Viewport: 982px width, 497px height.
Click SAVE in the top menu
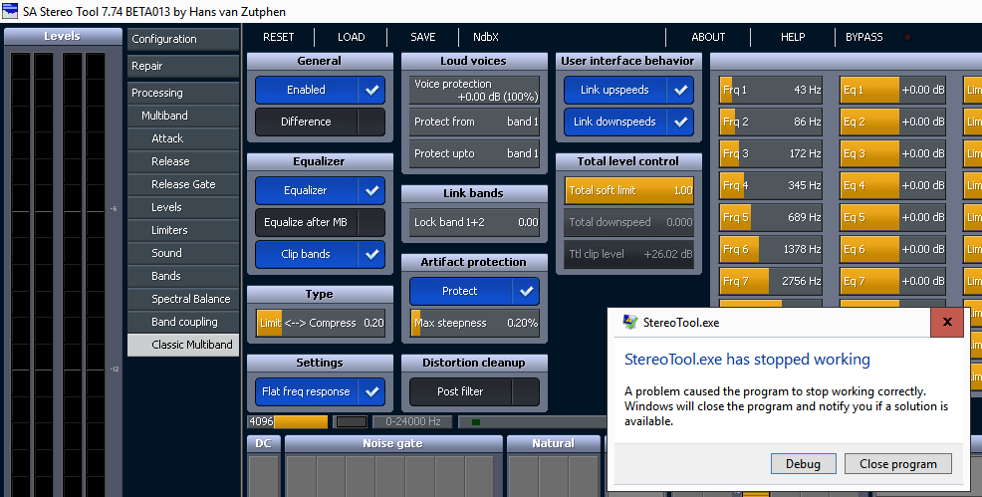tap(422, 37)
